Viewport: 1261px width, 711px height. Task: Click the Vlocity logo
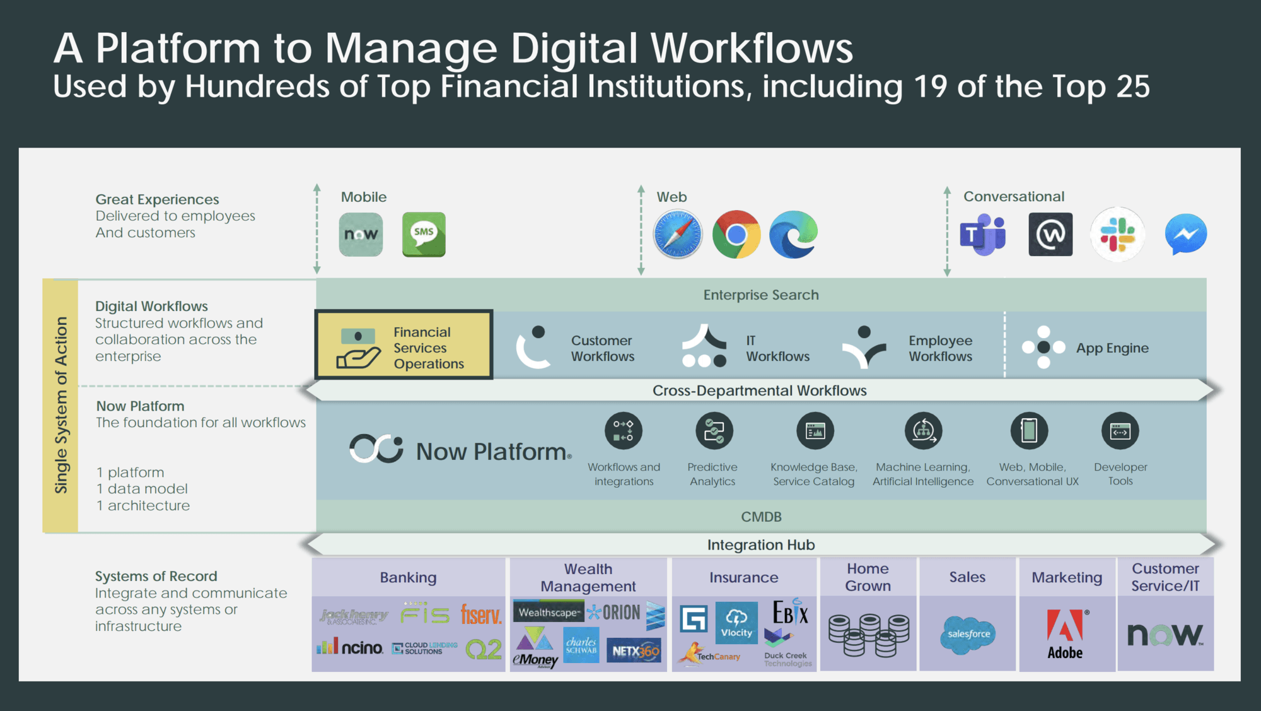click(x=736, y=623)
